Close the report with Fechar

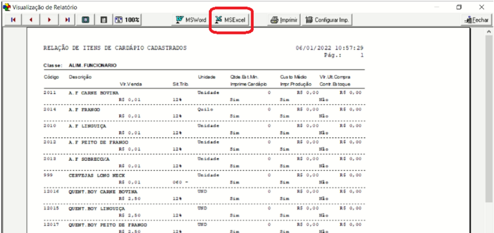477,20
